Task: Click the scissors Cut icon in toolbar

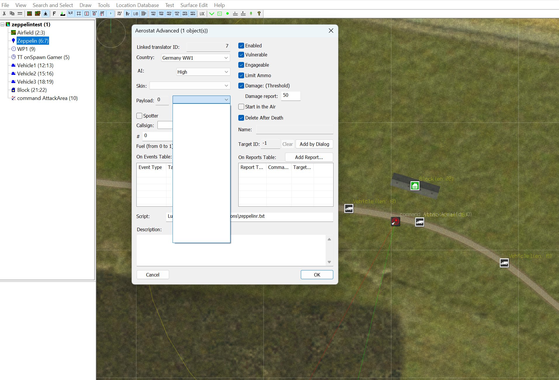Action: 4,13
